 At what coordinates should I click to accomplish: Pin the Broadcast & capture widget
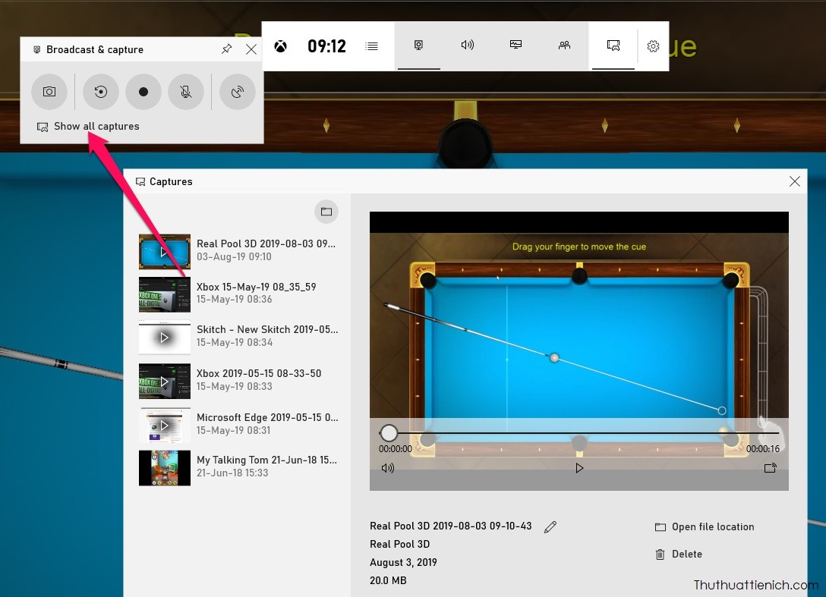click(x=226, y=49)
